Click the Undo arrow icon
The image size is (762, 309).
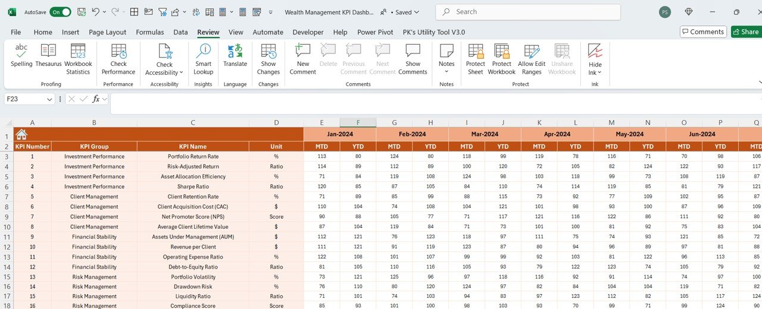(95, 12)
